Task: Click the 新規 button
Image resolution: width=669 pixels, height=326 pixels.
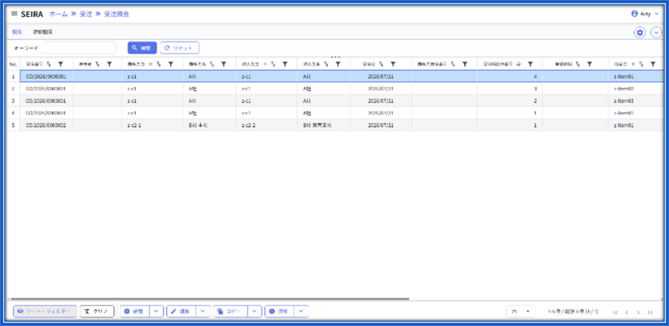Action: [x=135, y=312]
